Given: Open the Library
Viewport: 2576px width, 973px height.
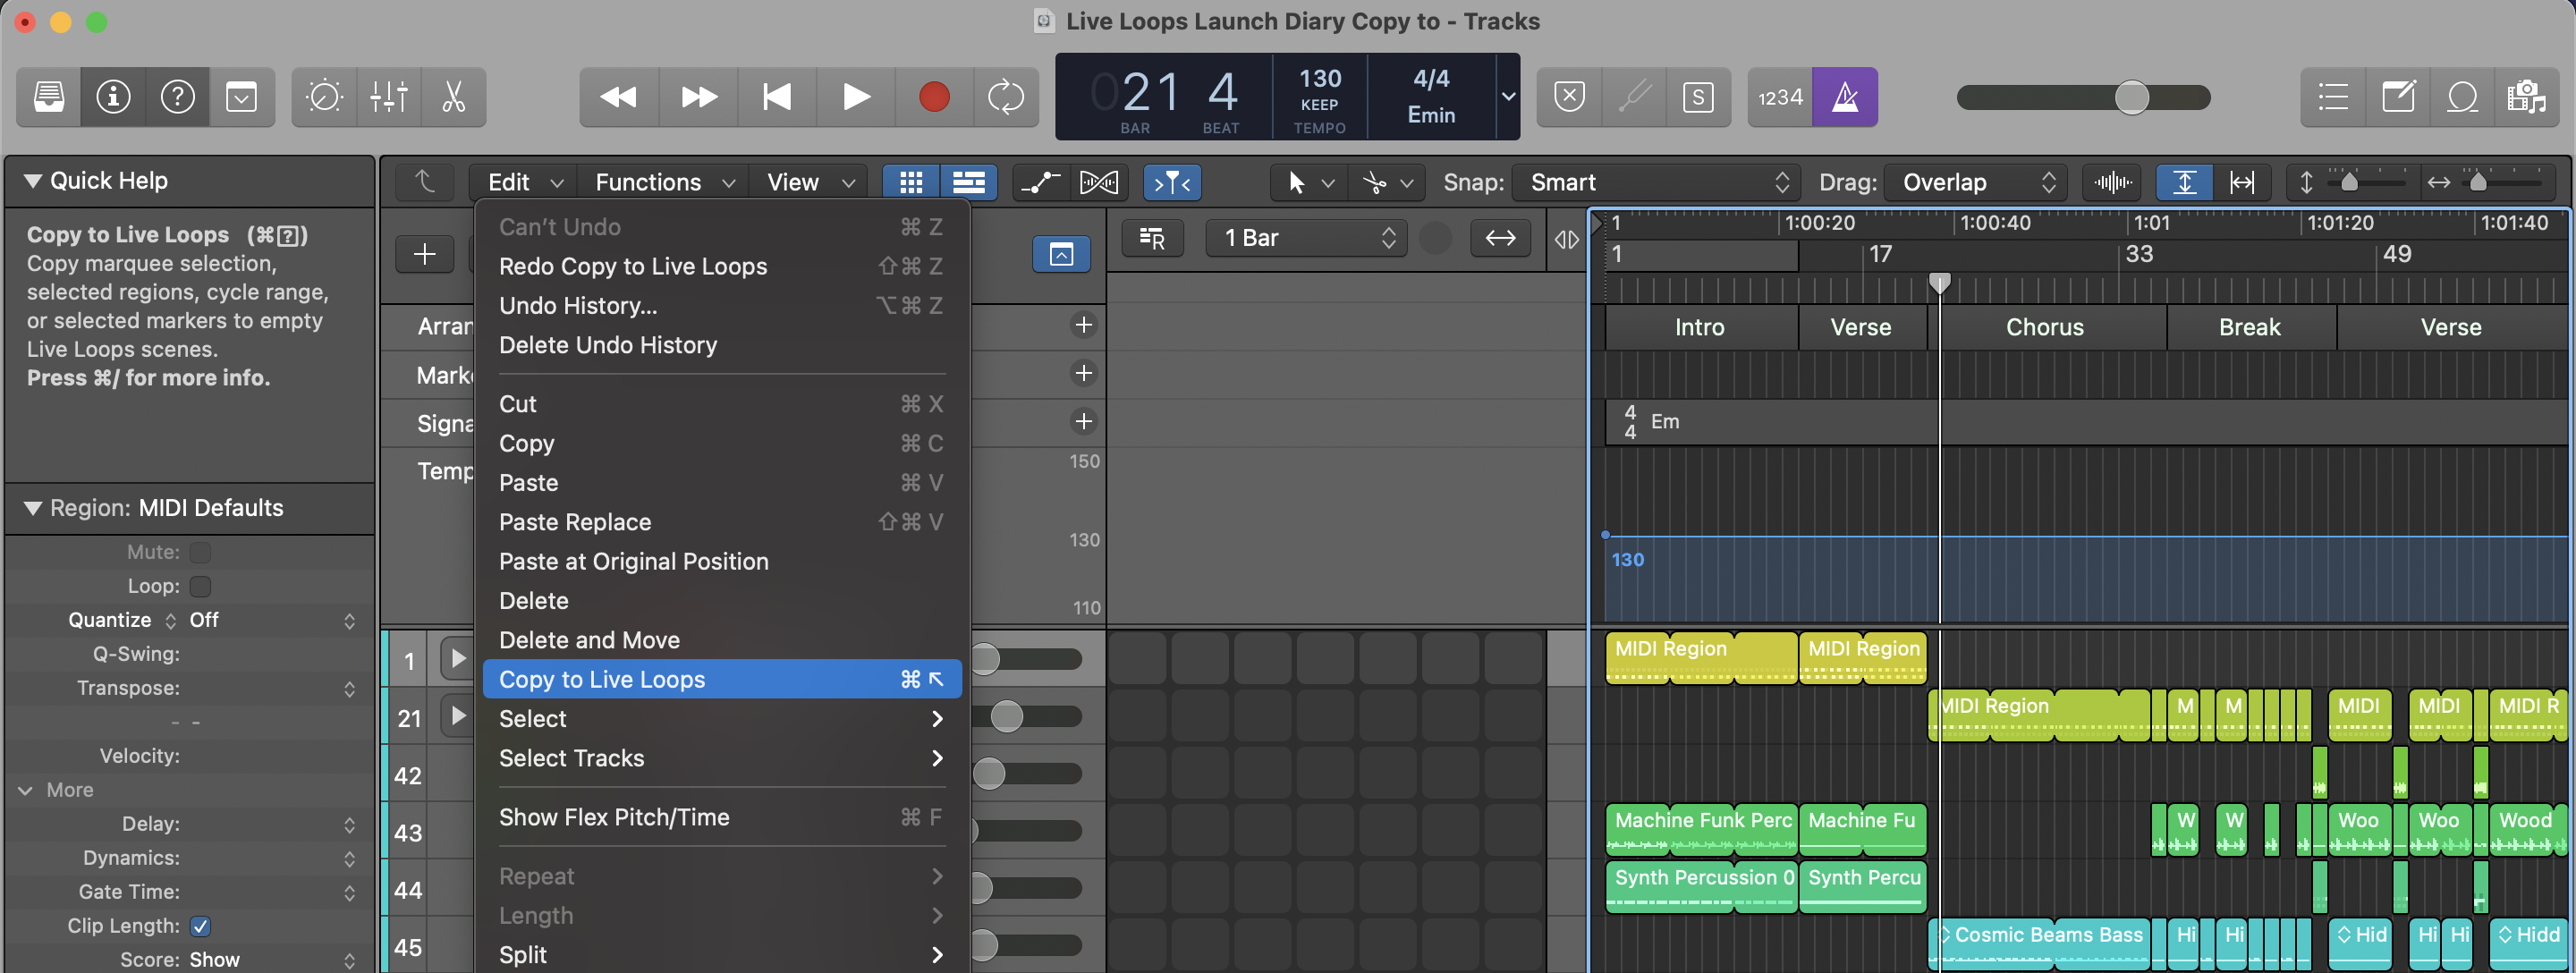Looking at the screenshot, I should pos(47,97).
